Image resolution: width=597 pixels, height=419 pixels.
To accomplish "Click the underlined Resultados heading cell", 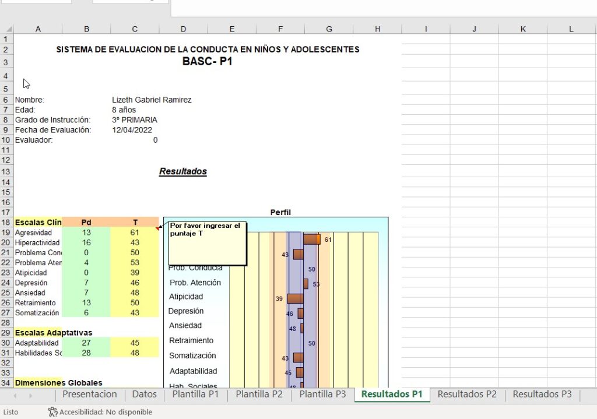I will click(182, 171).
